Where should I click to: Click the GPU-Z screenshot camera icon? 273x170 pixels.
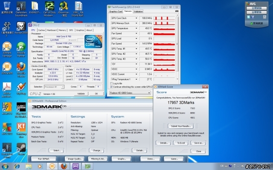pyautogui.click(x=177, y=11)
